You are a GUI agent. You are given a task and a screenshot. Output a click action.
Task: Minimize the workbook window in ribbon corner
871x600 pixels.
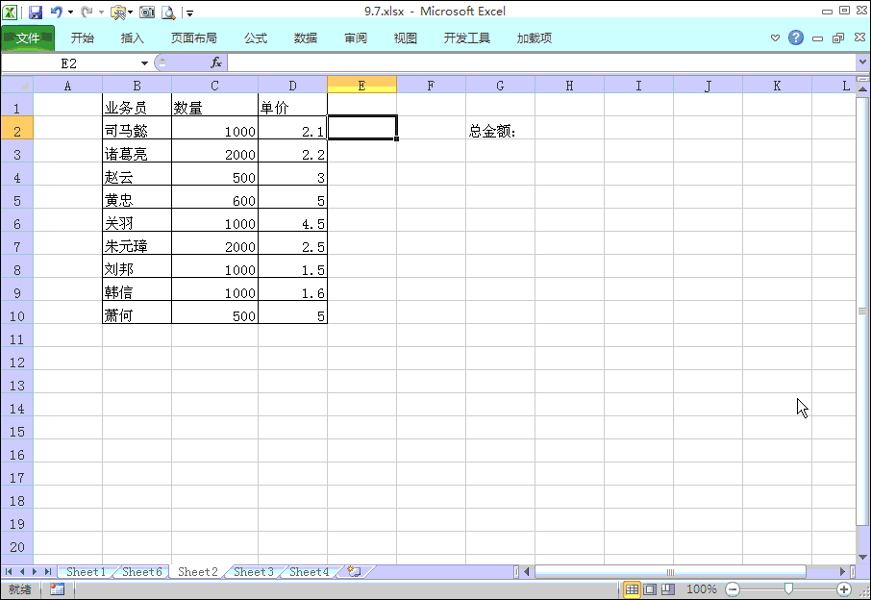(817, 38)
